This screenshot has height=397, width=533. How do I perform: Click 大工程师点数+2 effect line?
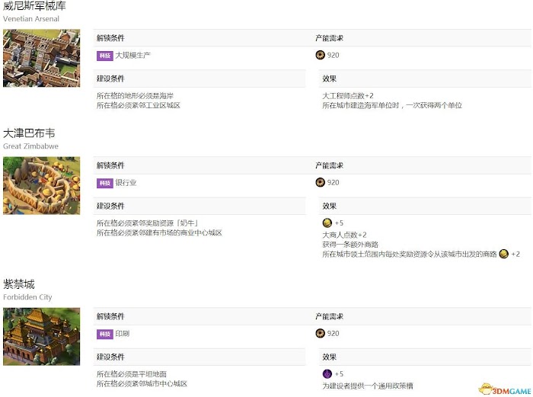coord(348,95)
